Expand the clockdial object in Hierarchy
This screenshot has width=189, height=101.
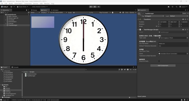[x=6, y=20]
